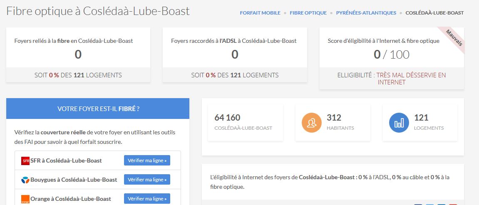Go to Pyrénées-Atlantiques breadcrumb
The image size is (479, 205).
(x=366, y=13)
